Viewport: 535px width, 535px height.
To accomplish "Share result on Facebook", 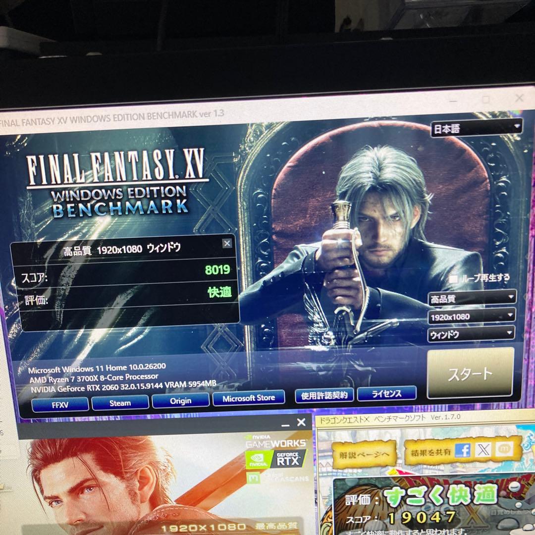I will point(462,450).
